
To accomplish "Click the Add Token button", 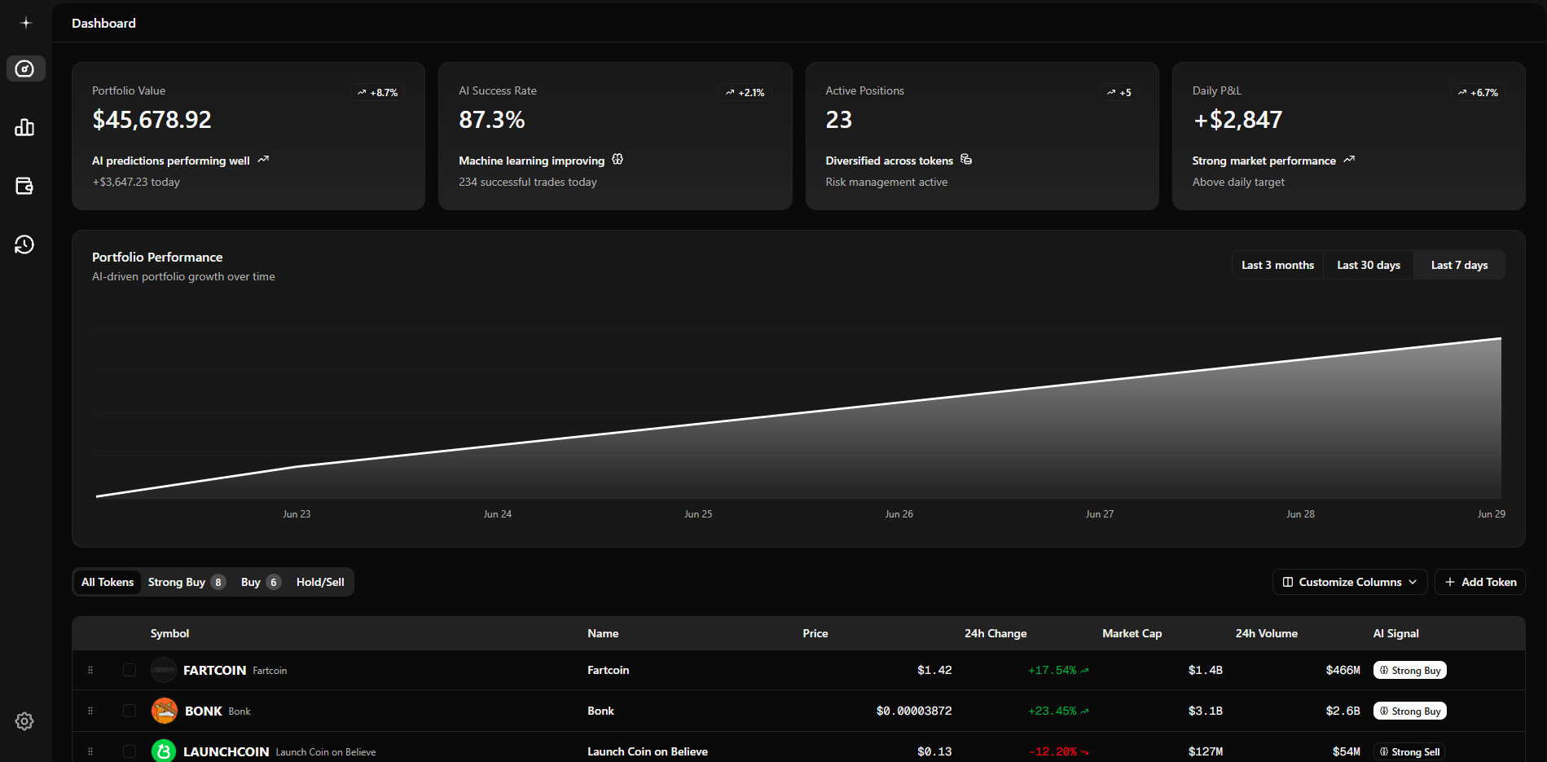I will (1480, 582).
